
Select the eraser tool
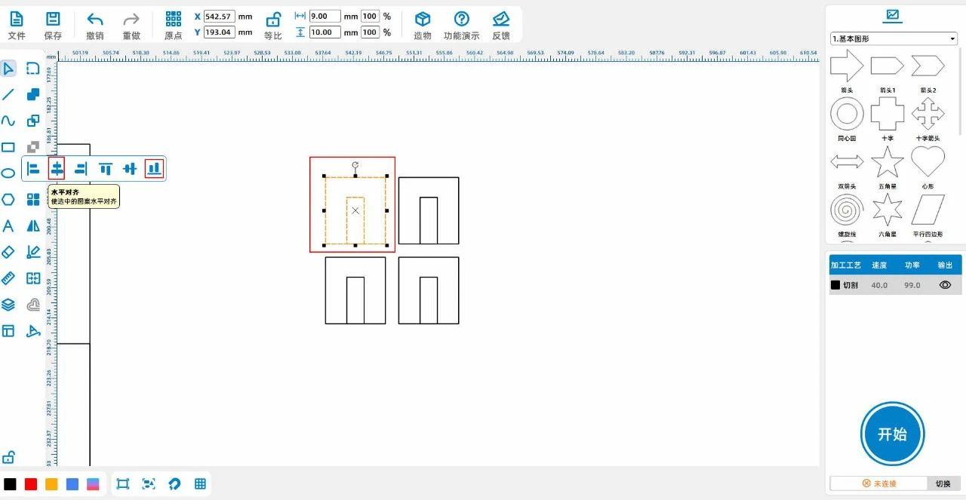tap(8, 252)
